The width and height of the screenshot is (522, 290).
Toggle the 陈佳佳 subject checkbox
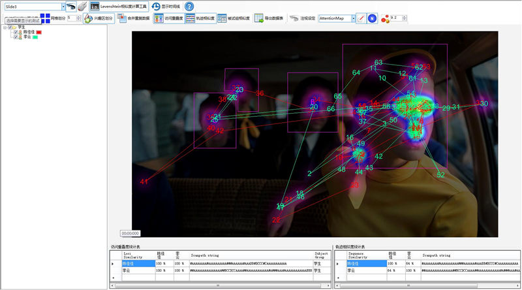[x=16, y=32]
